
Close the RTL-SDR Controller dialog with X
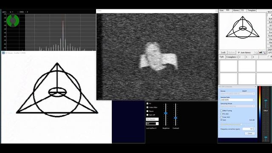255,87
